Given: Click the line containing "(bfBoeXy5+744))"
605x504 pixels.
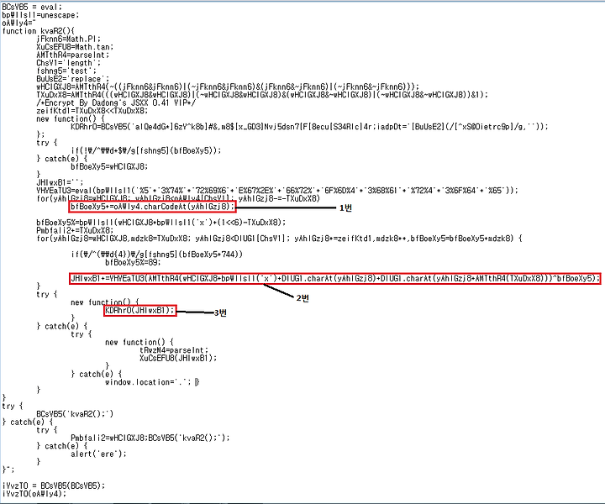Looking at the screenshot, I should click(x=156, y=255).
